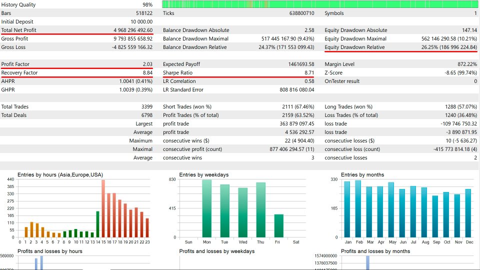Image resolution: width=480 pixels, height=270 pixels.
Task: Click average loss trade -3 890 871.95
Action: pyautogui.click(x=461, y=132)
